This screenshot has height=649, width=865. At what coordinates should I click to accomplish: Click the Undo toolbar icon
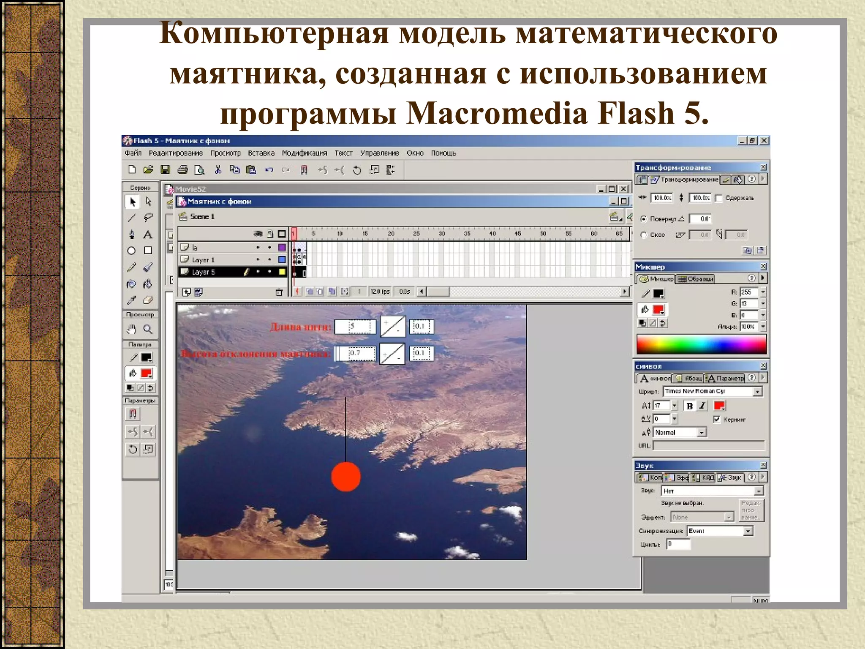click(x=269, y=170)
